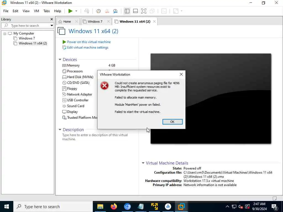
Task: Click the Display device icon
Action: pyautogui.click(x=64, y=112)
